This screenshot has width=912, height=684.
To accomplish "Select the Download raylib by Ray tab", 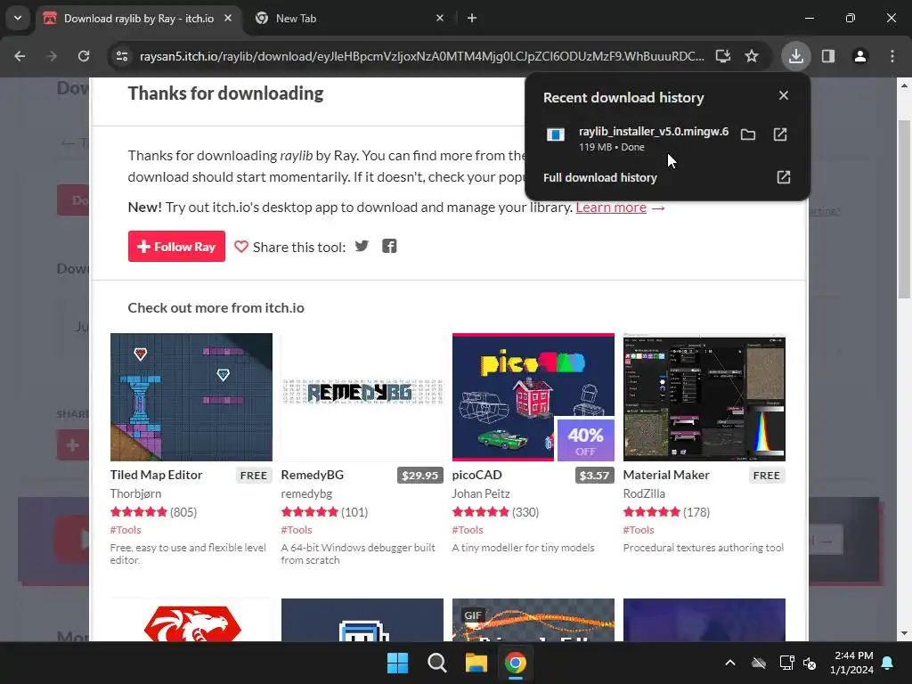I will [x=139, y=18].
